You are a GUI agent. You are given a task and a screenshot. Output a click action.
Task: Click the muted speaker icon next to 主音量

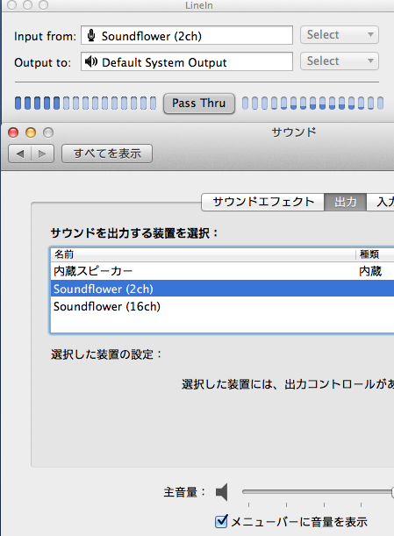[222, 492]
